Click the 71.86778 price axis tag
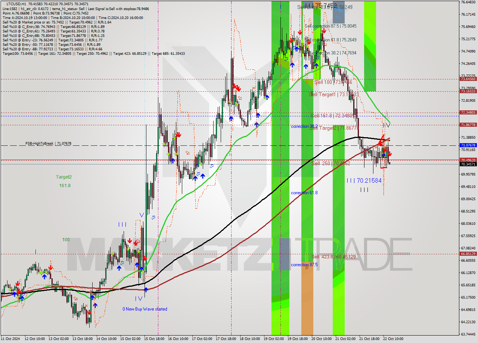This screenshot has width=478, height=343. 468,125
